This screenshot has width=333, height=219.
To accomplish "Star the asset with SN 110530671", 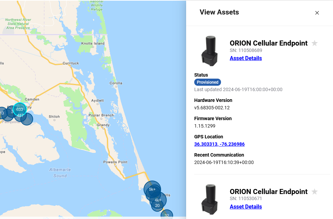I will 314,192.
